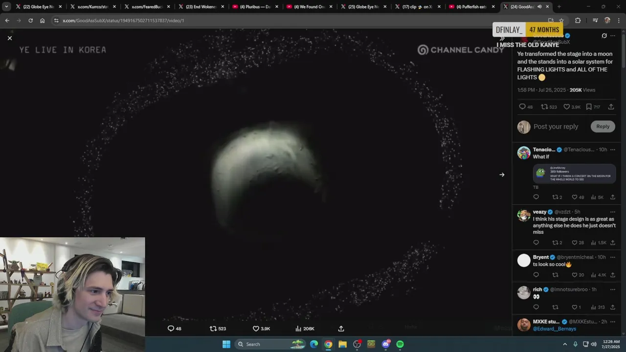The height and width of the screenshot is (352, 626).
Task: Open more options on veazy's reply
Action: click(x=613, y=212)
